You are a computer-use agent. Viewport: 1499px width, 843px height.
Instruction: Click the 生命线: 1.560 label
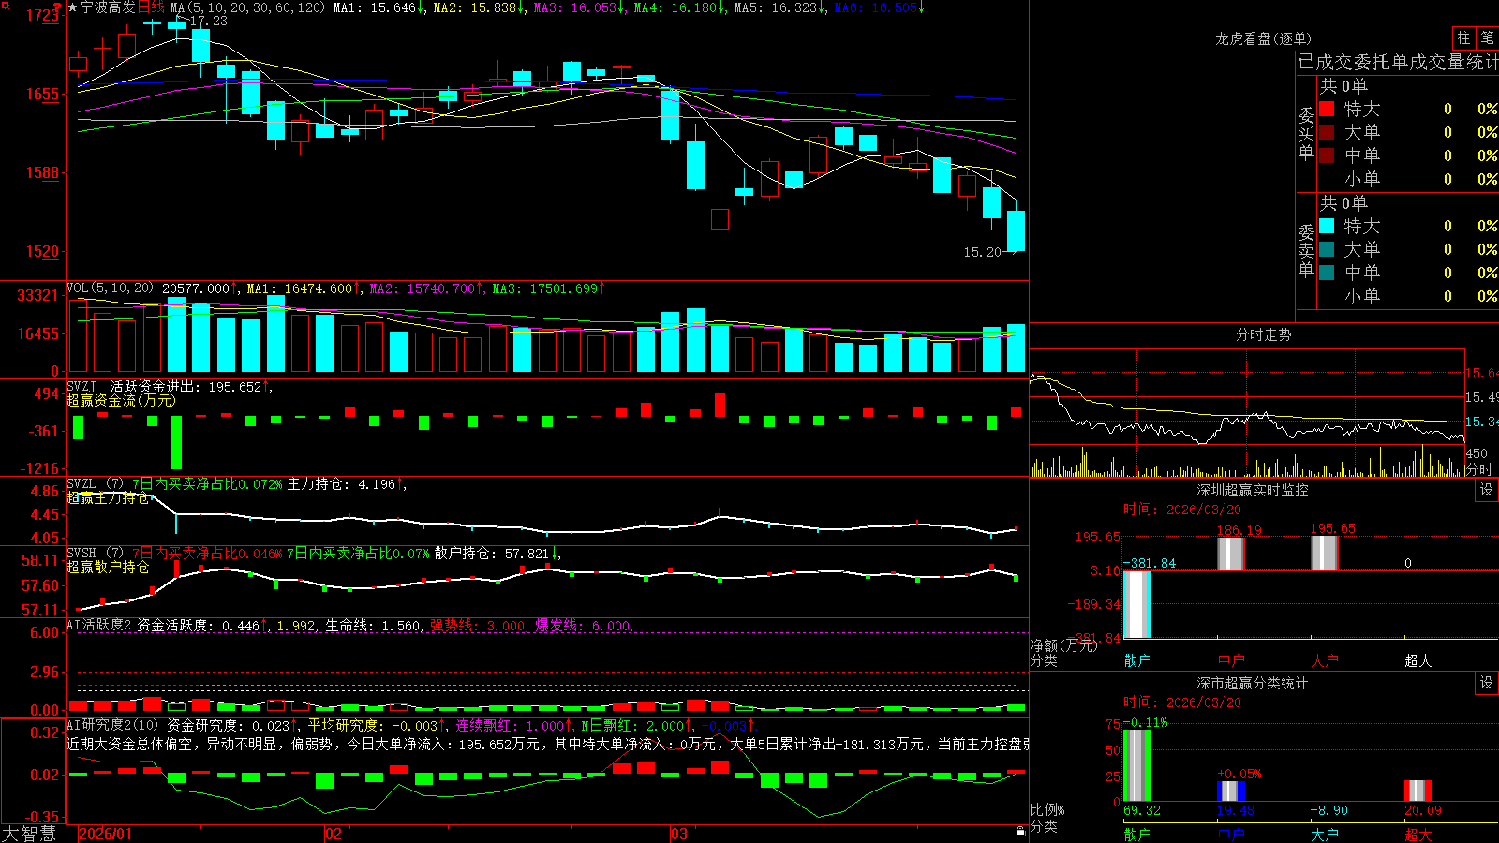point(373,626)
